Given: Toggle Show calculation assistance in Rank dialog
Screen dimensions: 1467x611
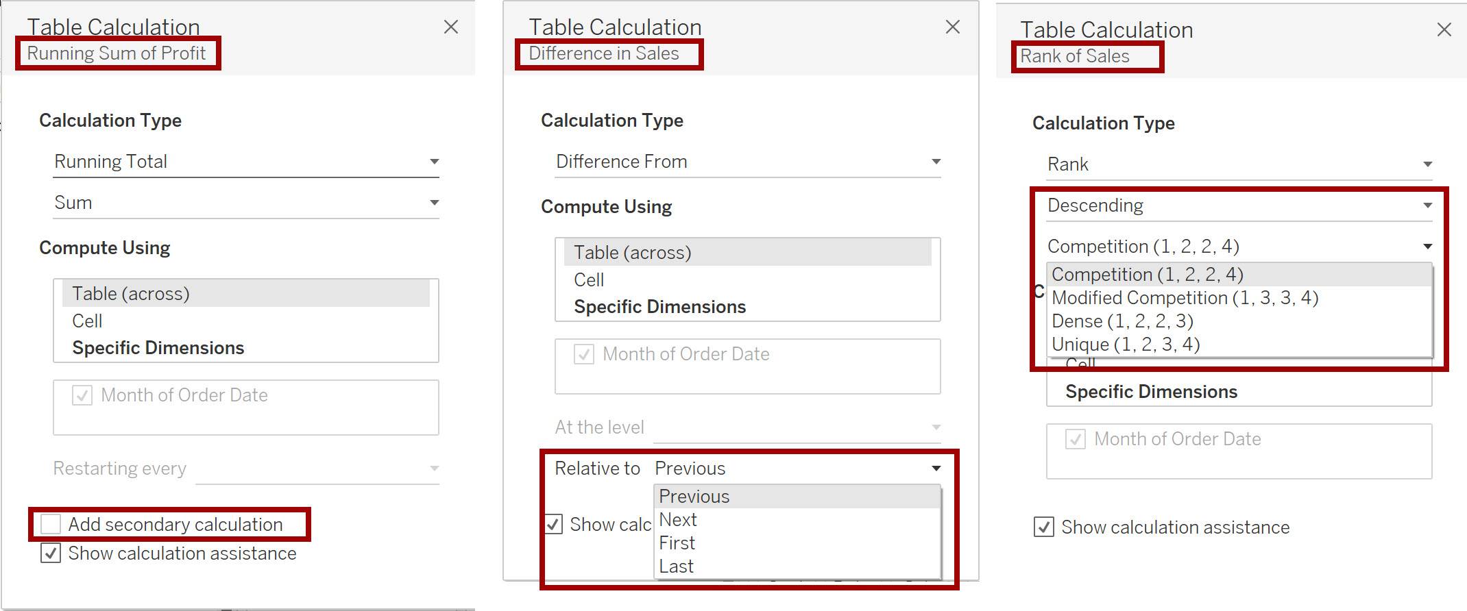Looking at the screenshot, I should tap(1043, 527).
